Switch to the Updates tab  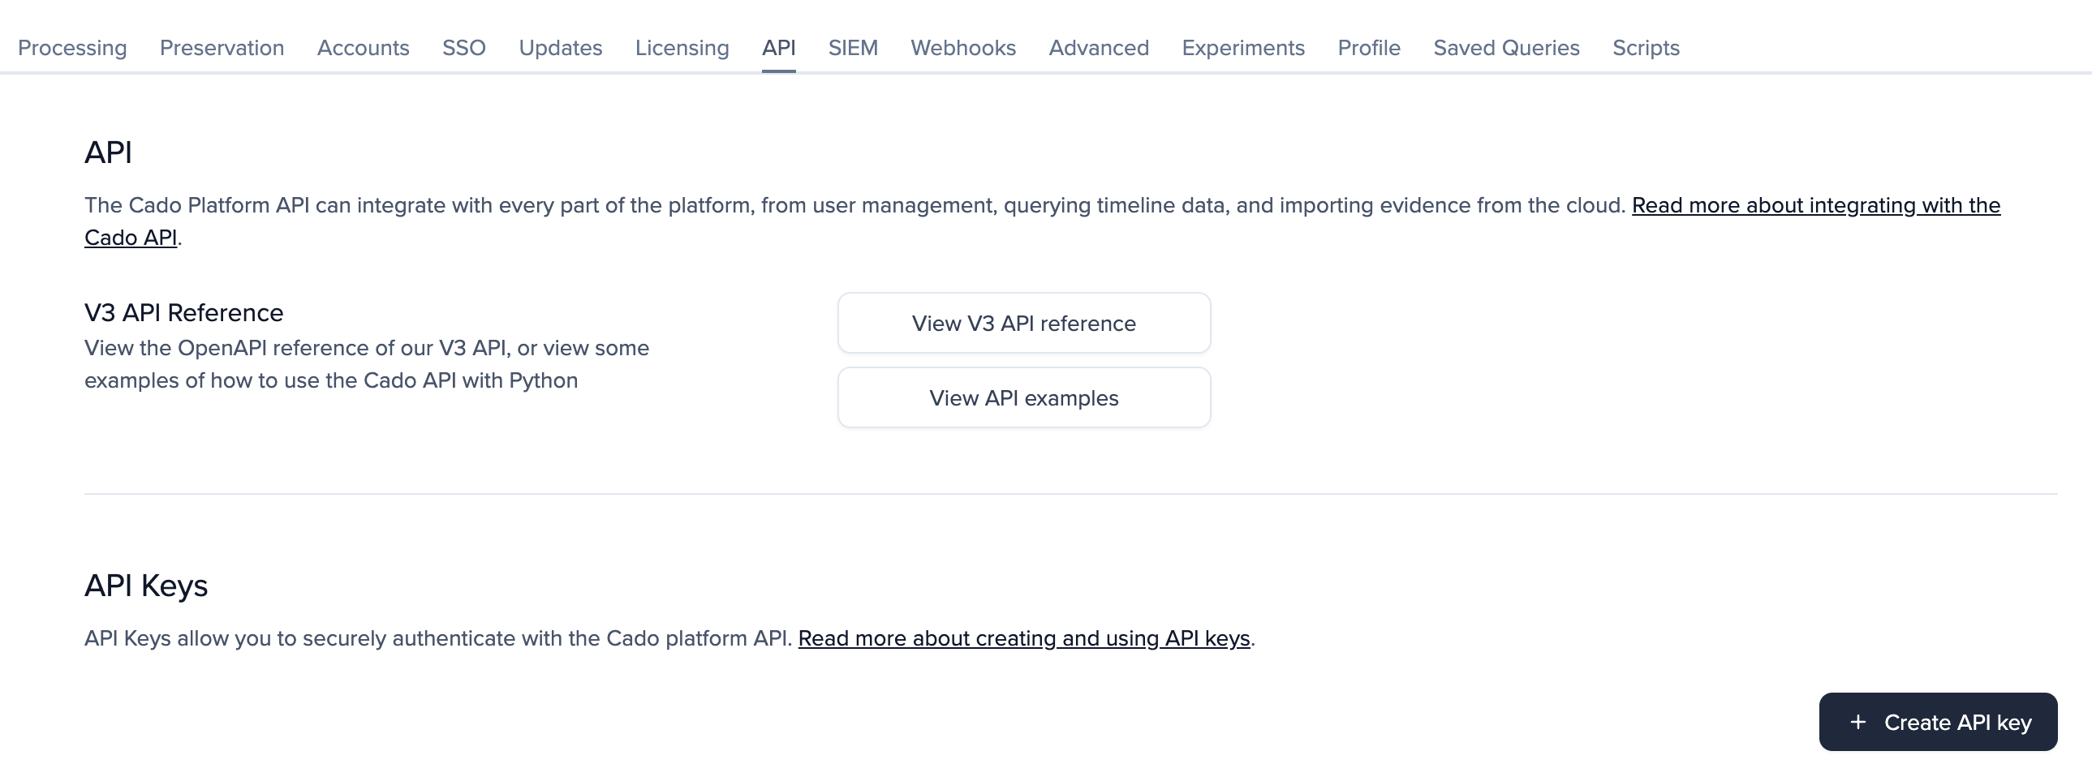561,48
